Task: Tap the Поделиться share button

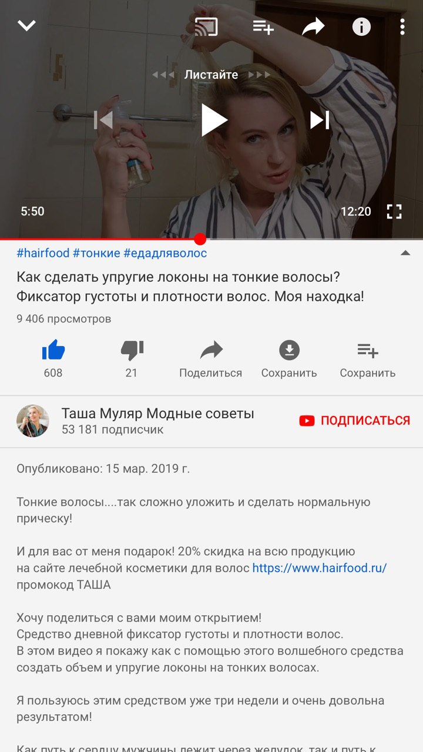Action: coord(210,359)
